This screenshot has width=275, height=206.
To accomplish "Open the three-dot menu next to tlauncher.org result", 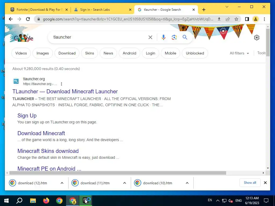I will click(x=61, y=84).
